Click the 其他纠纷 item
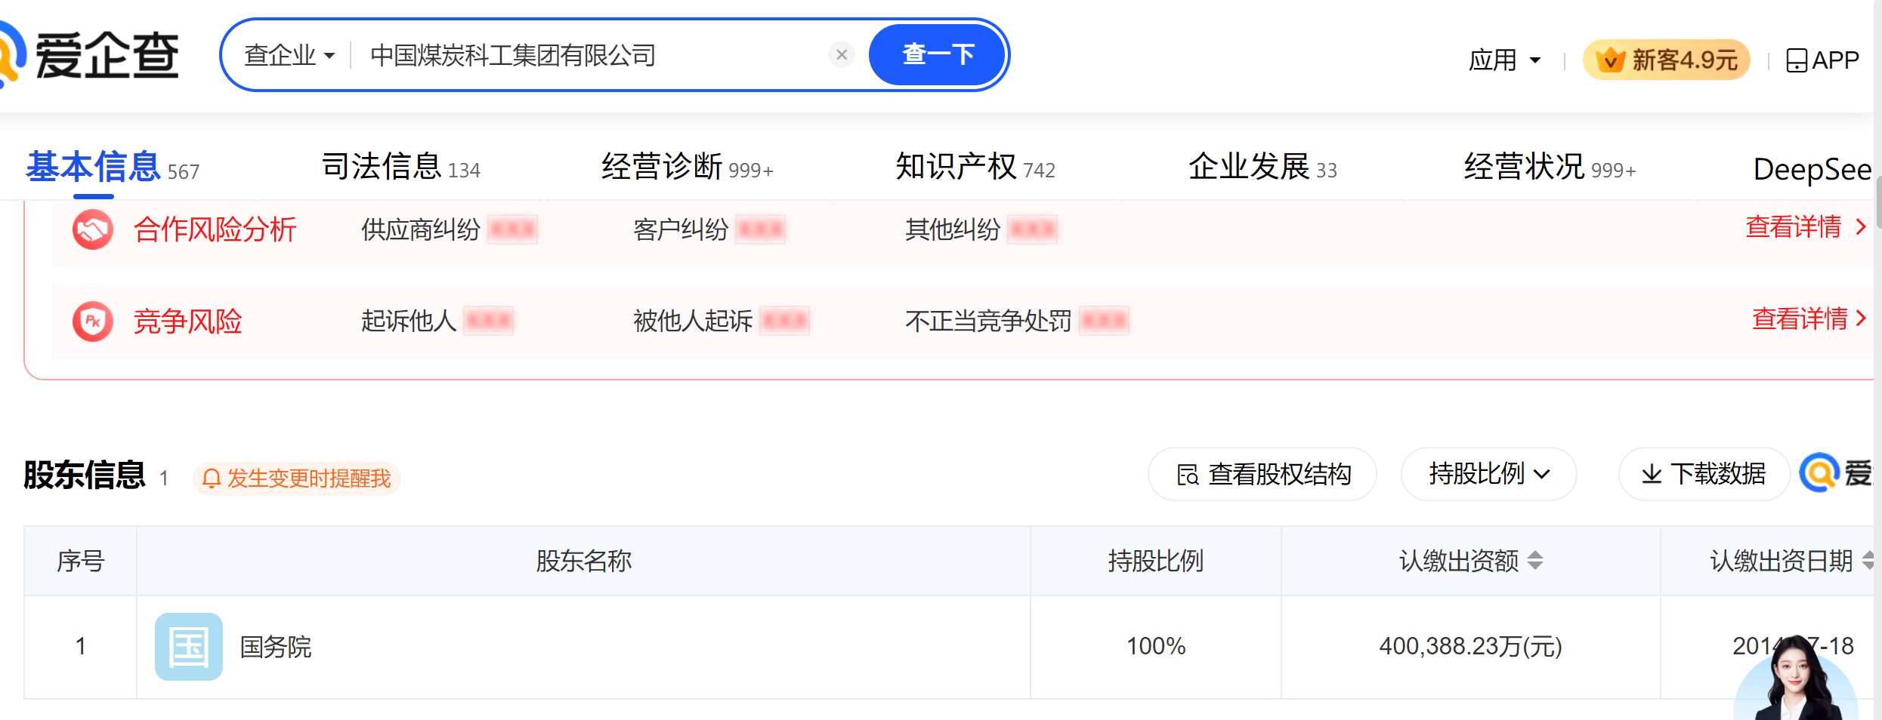The width and height of the screenshot is (1882, 720). coord(981,229)
